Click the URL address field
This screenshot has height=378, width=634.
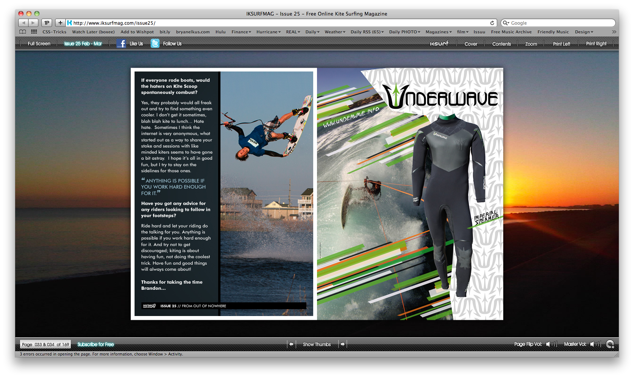tap(281, 23)
